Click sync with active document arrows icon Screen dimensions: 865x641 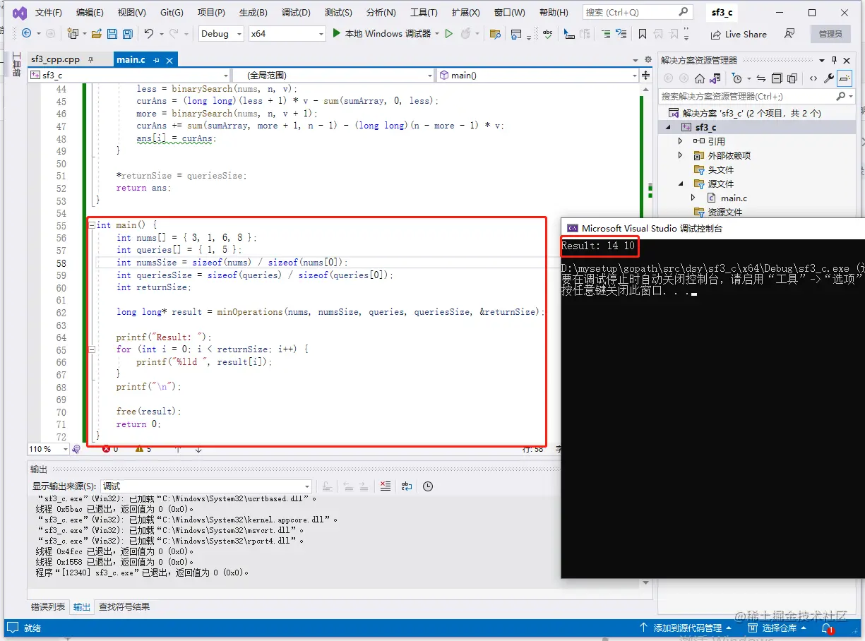760,78
